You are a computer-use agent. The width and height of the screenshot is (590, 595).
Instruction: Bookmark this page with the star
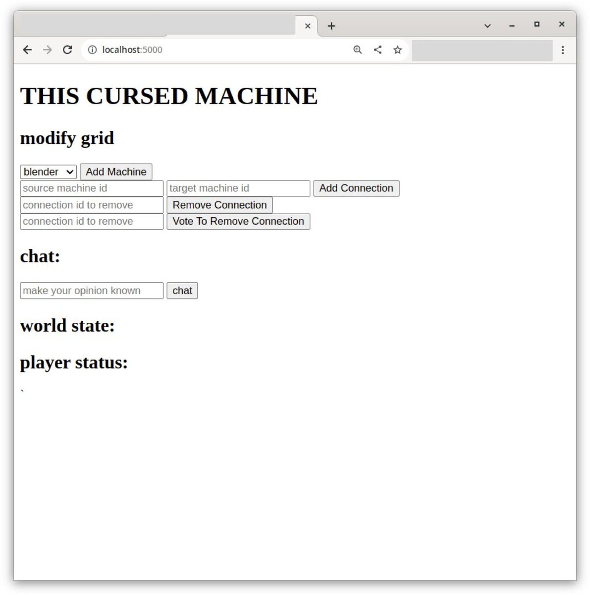coord(397,50)
